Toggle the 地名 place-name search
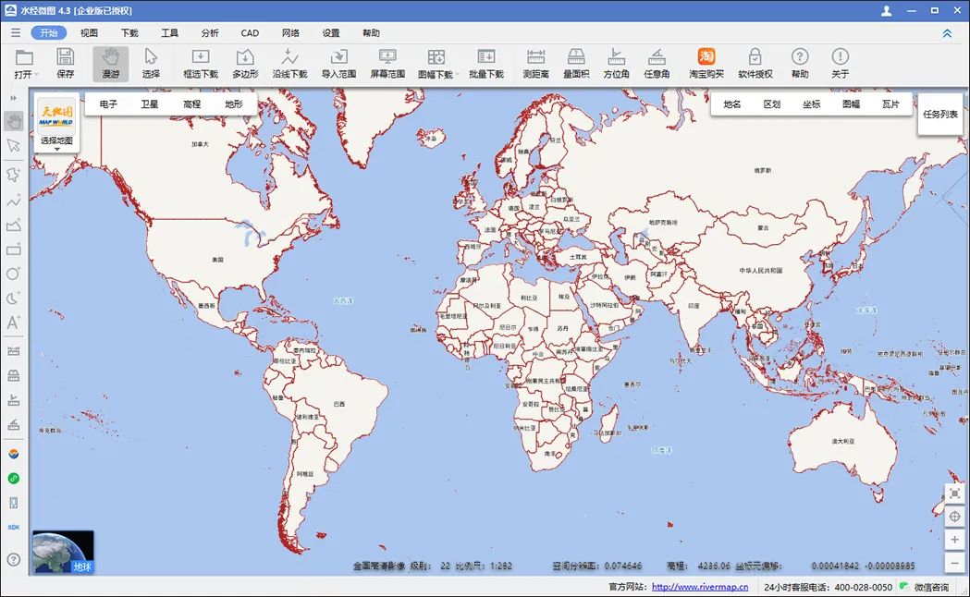970x597 pixels. point(732,104)
